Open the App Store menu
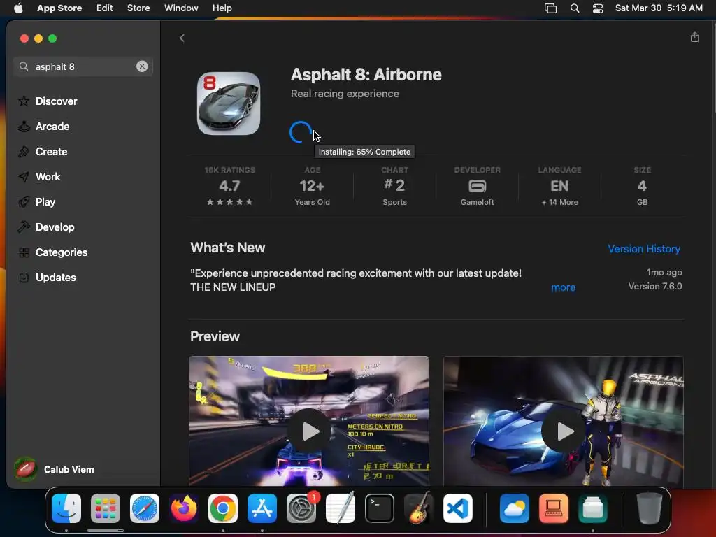This screenshot has height=537, width=716. click(59, 8)
